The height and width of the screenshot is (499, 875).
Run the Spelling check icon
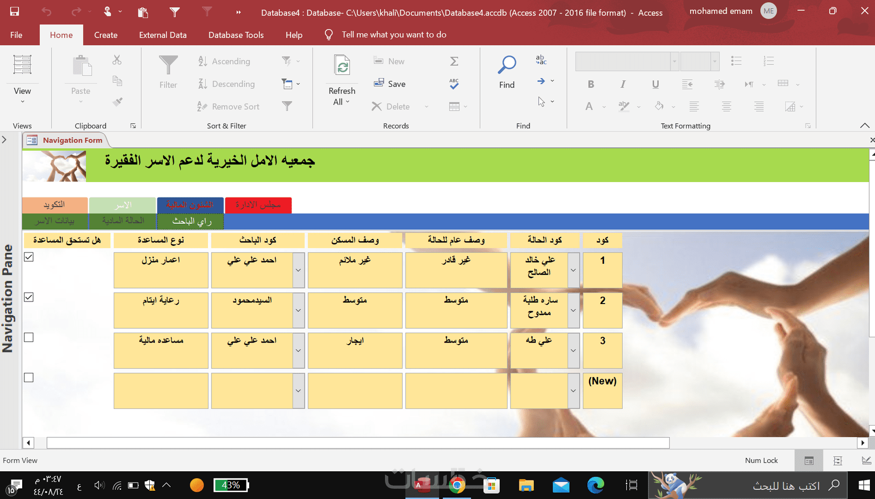tap(454, 83)
